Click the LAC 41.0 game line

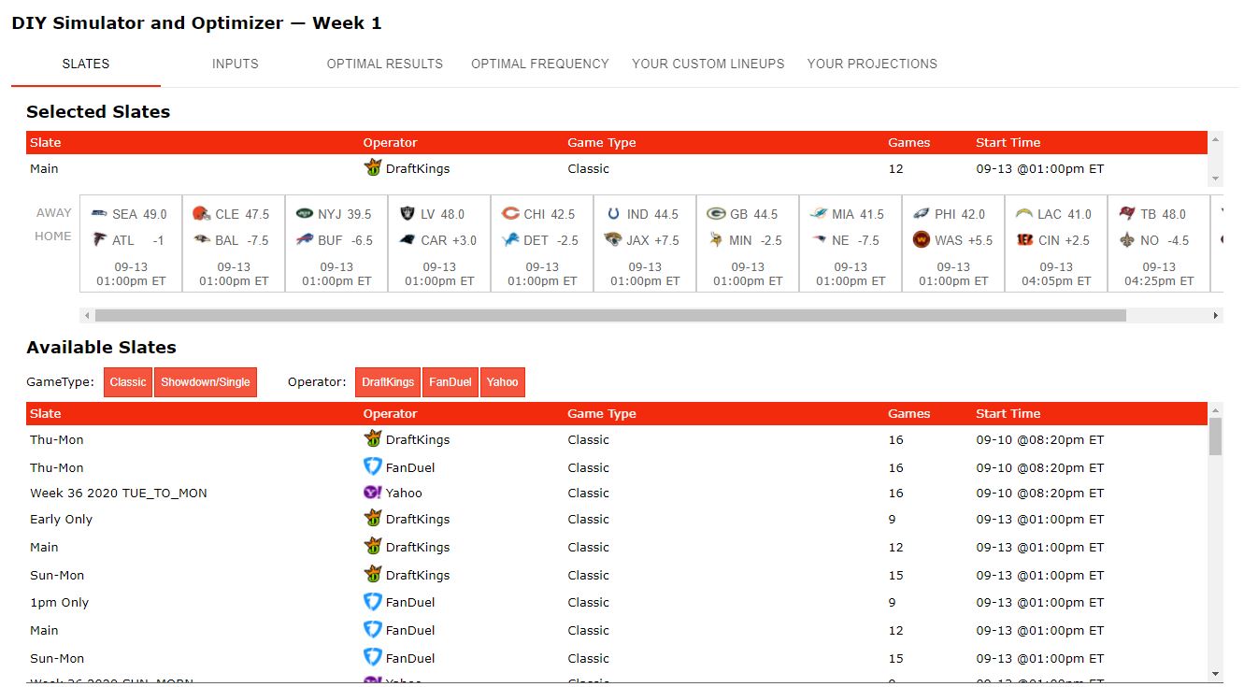tap(1053, 214)
